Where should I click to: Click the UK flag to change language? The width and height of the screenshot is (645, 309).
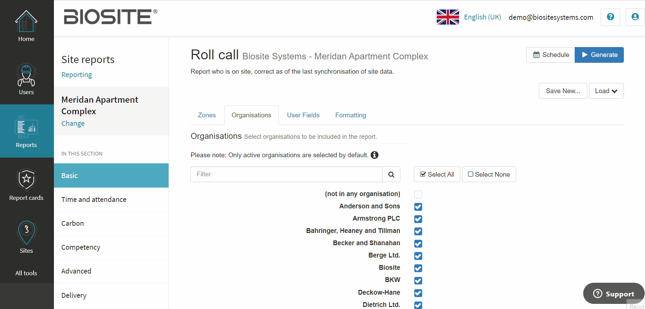447,17
